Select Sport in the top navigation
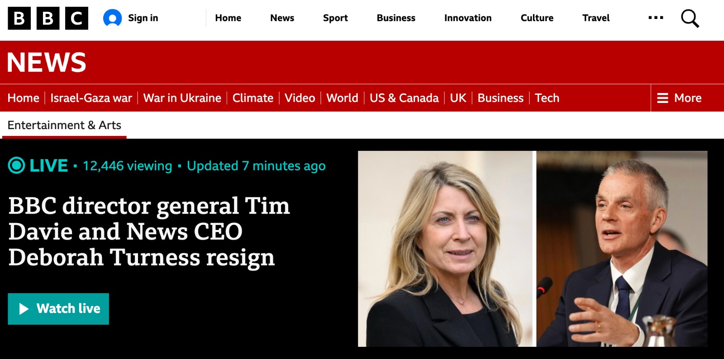Screen dimensions: 724x359 click(335, 18)
